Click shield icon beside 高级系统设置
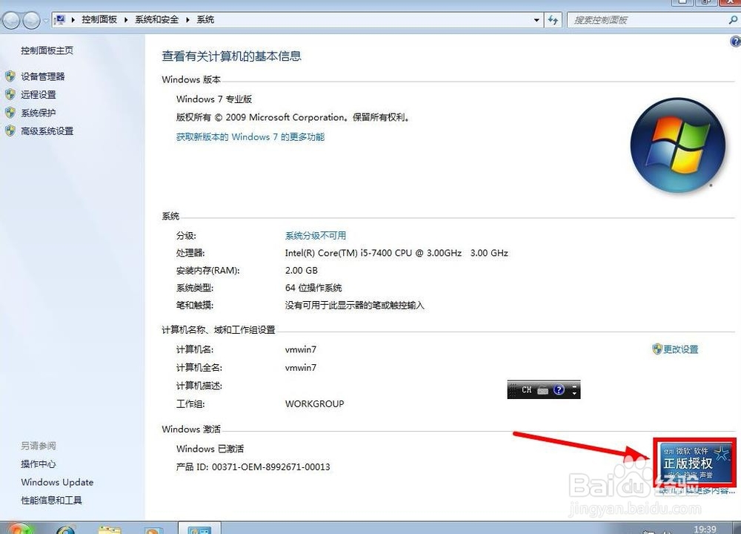Screen dimensions: 741x534 (x=10, y=131)
